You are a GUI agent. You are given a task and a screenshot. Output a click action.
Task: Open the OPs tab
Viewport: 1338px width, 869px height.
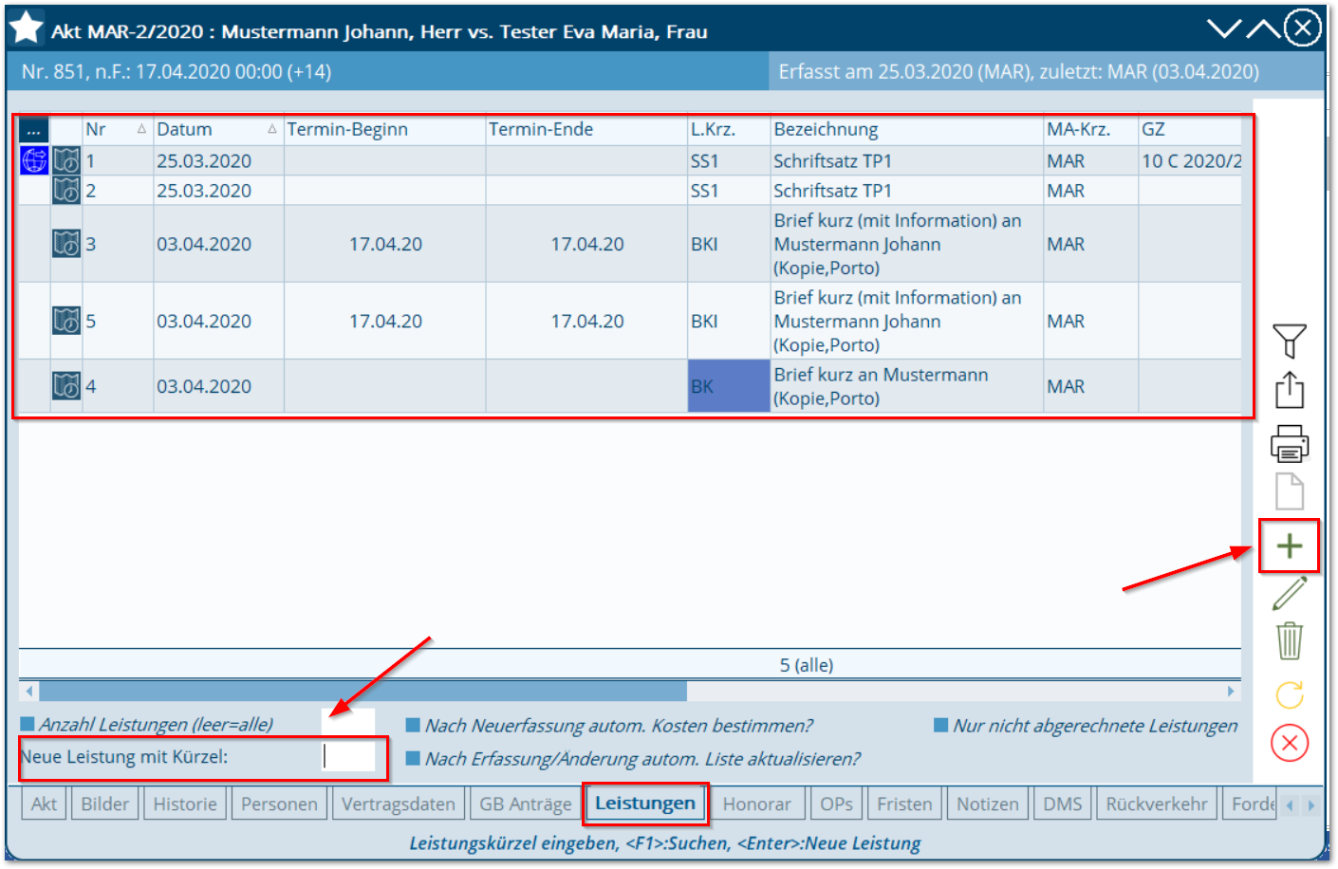836,804
